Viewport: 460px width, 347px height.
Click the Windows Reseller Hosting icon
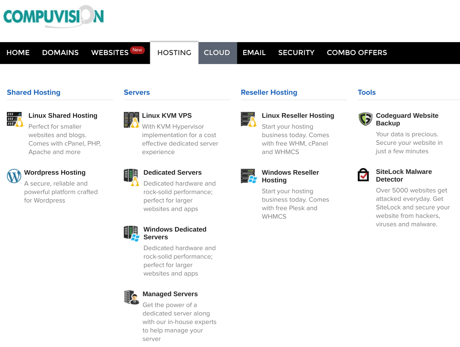(x=249, y=176)
